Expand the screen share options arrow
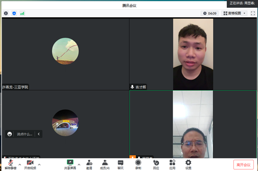258x171 pixels. pyautogui.click(x=79, y=164)
